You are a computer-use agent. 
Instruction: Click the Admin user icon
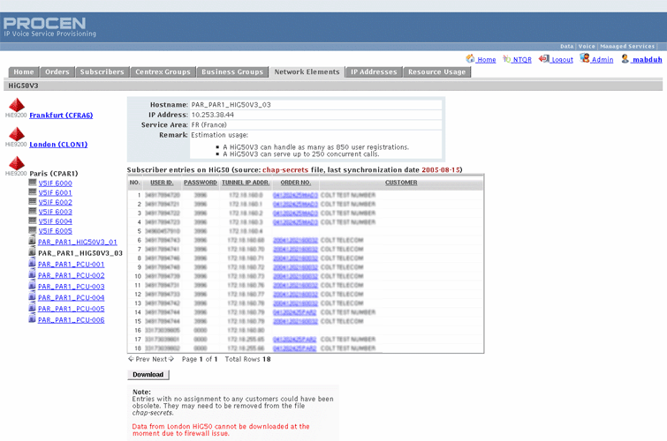585,59
